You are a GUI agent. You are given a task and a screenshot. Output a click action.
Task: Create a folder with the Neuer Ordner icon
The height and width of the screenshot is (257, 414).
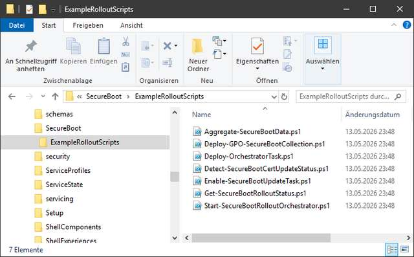click(x=198, y=46)
